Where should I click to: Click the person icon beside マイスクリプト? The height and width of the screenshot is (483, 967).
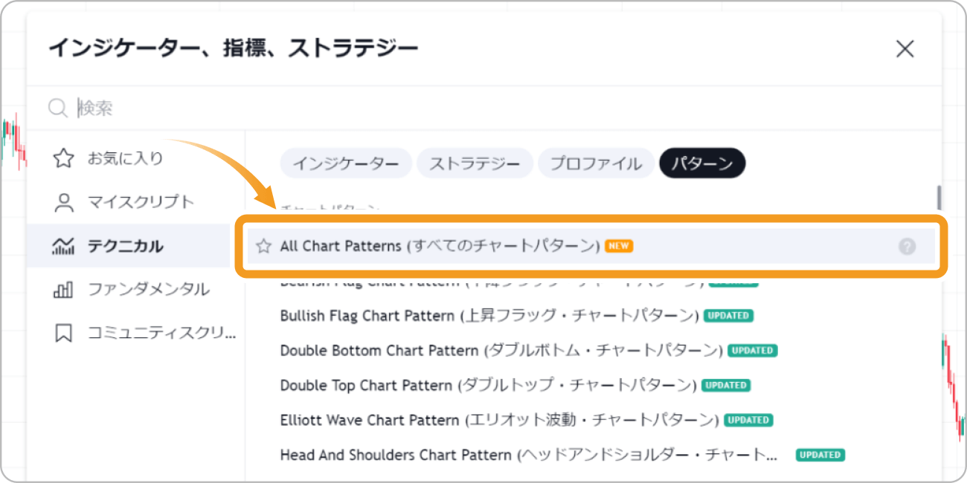click(63, 202)
